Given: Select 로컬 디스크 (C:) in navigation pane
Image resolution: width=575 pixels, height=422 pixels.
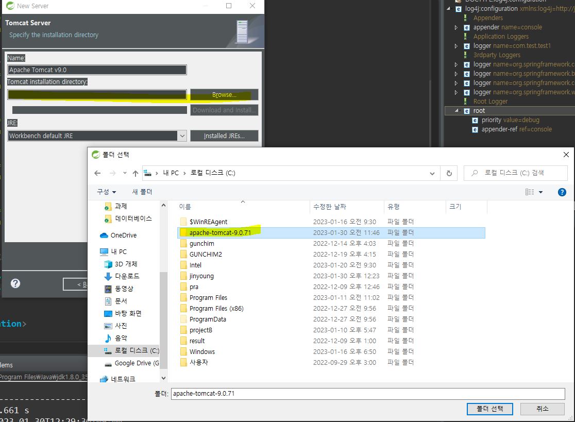Looking at the screenshot, I should click(x=137, y=351).
